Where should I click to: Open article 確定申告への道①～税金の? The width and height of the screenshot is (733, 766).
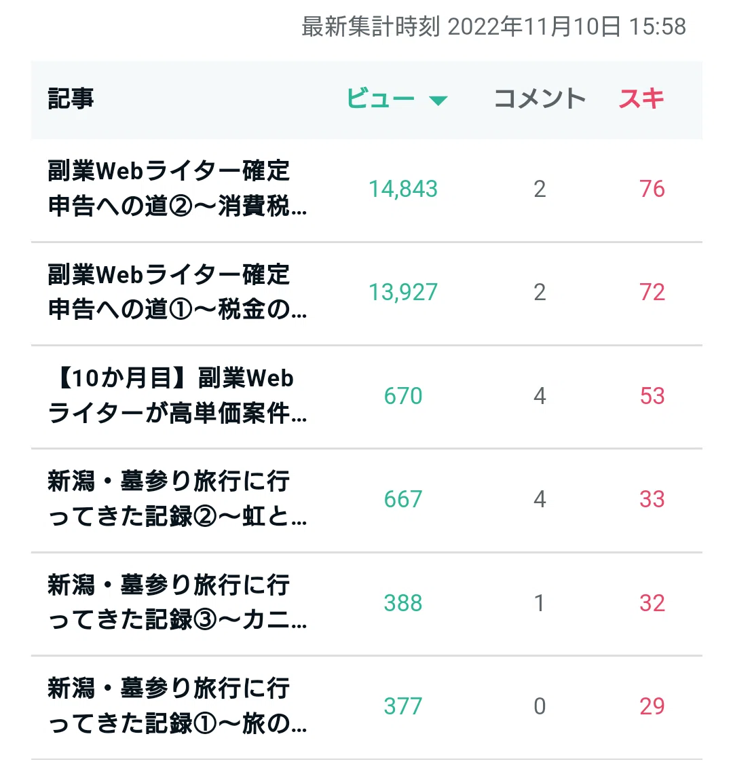pyautogui.click(x=177, y=292)
